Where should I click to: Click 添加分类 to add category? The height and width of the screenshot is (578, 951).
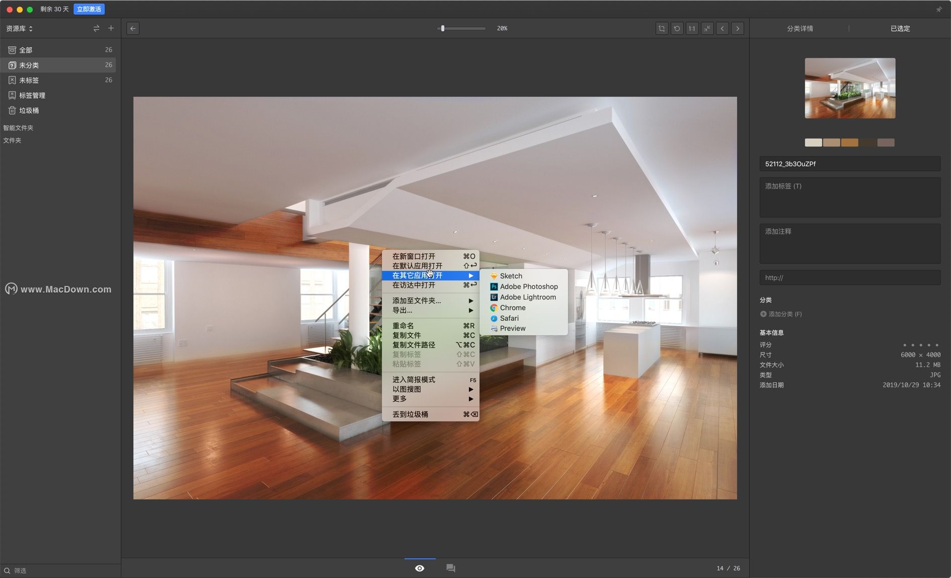tap(781, 314)
